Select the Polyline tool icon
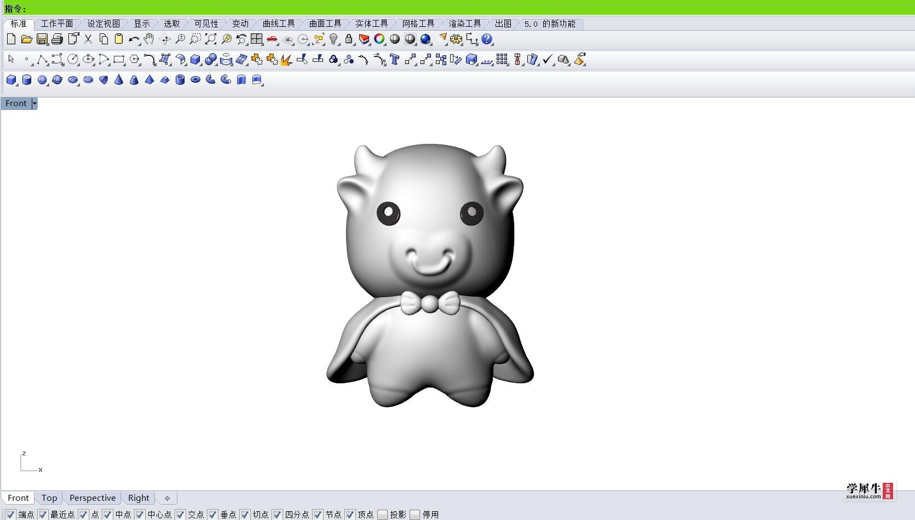Screen dimensions: 915x520 (42, 59)
